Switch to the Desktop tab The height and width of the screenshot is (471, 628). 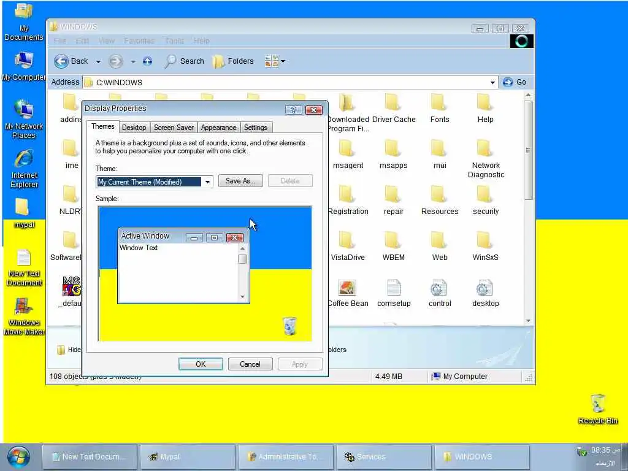click(134, 128)
